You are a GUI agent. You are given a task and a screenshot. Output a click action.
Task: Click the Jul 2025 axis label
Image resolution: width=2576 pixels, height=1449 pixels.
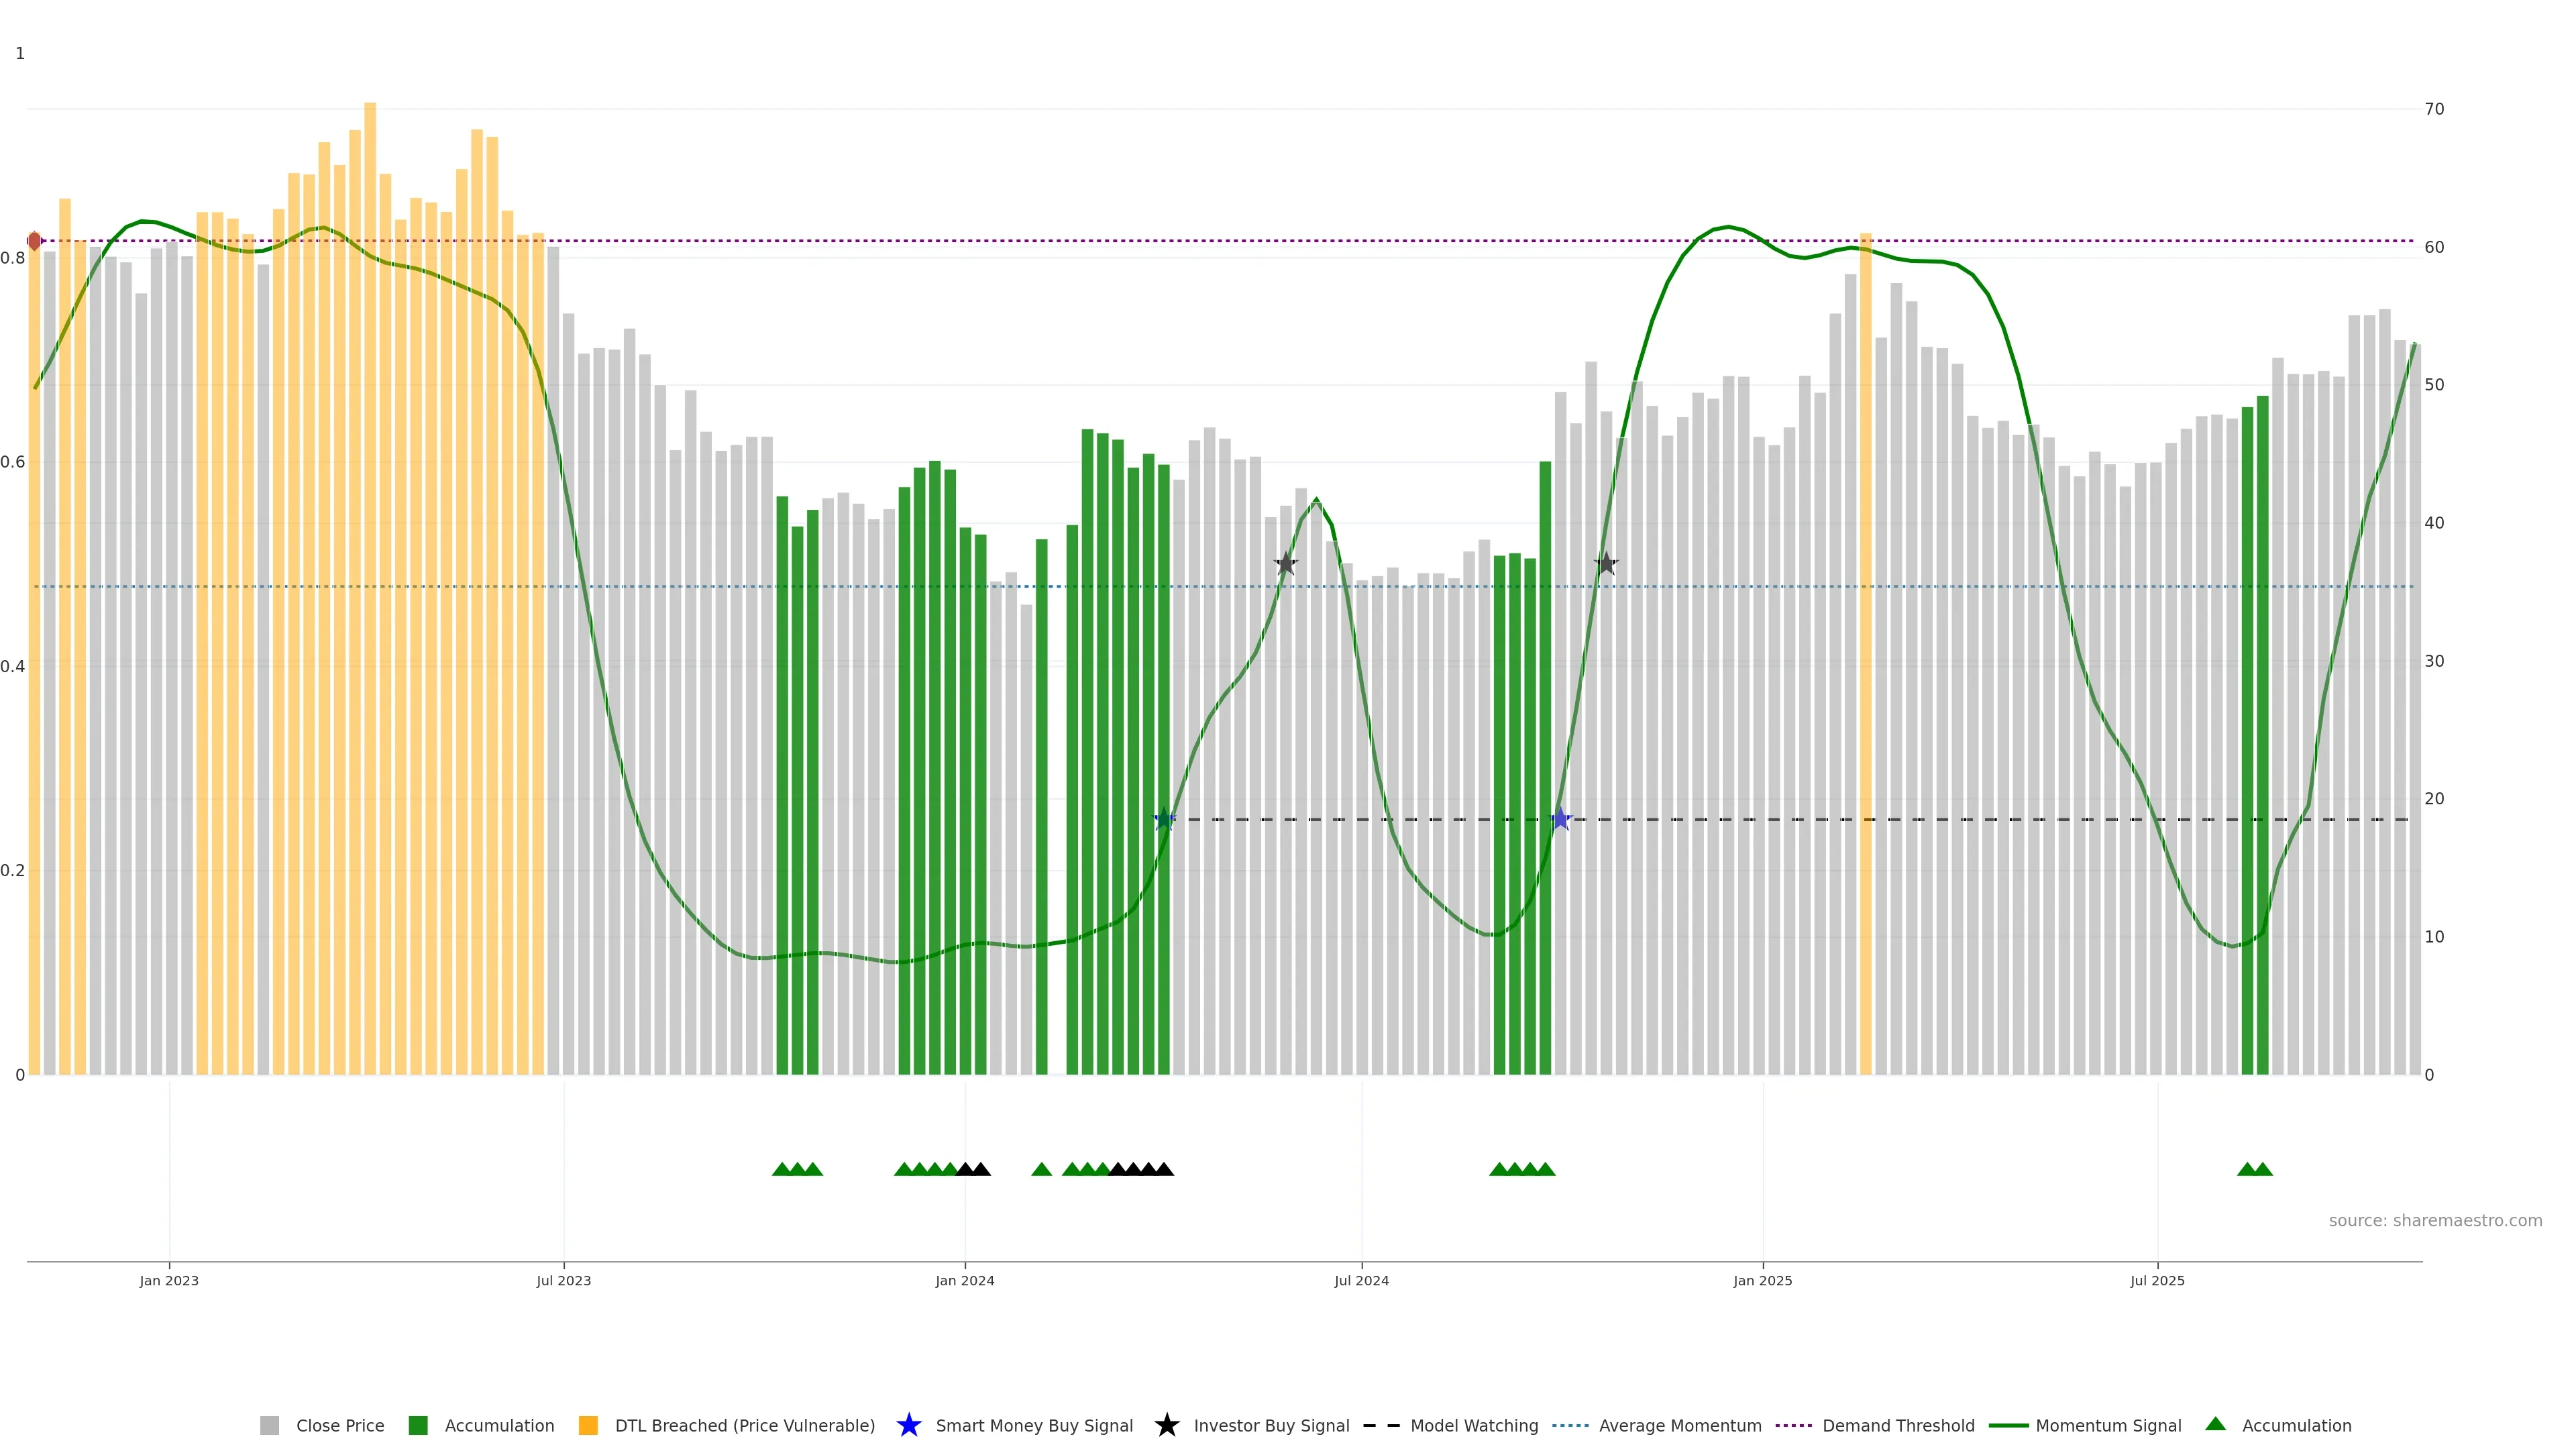click(x=2157, y=1281)
